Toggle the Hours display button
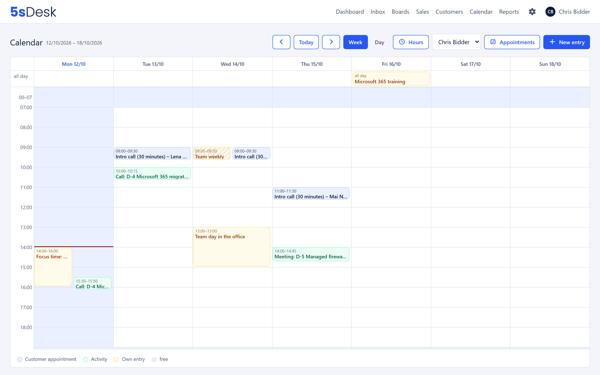This screenshot has width=600, height=375. pyautogui.click(x=411, y=42)
